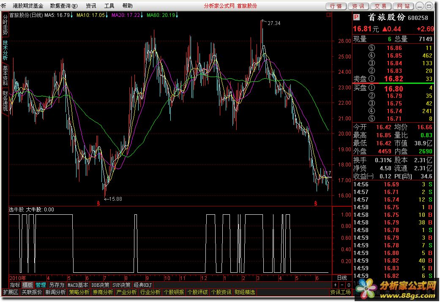Open the 关联报价 tab
This screenshot has width=440, height=302.
click(x=32, y=292)
